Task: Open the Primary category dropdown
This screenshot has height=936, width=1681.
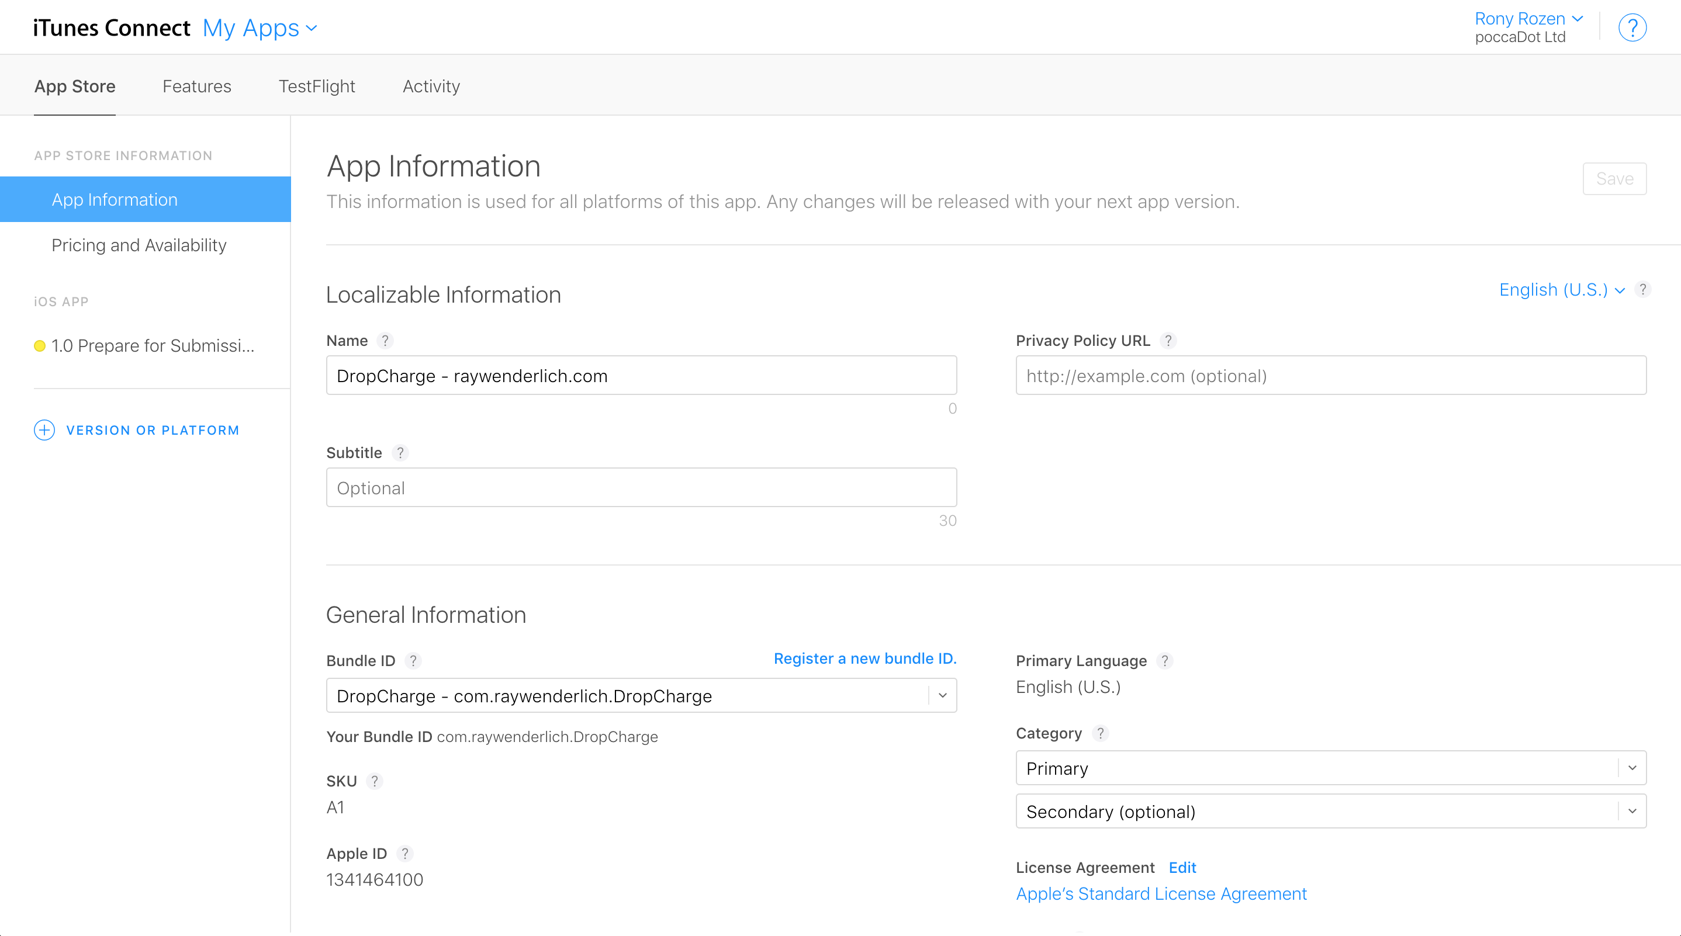Action: (1631, 768)
